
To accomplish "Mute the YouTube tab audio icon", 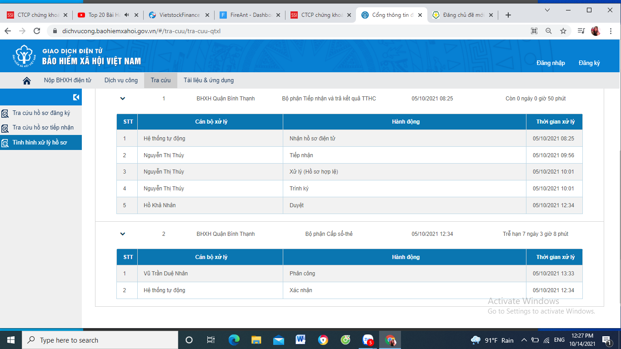I will (127, 15).
